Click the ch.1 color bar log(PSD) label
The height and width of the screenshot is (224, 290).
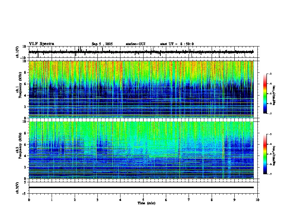pyautogui.click(x=274, y=96)
